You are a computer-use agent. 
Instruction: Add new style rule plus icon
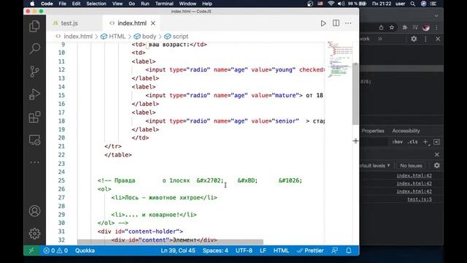click(426, 142)
